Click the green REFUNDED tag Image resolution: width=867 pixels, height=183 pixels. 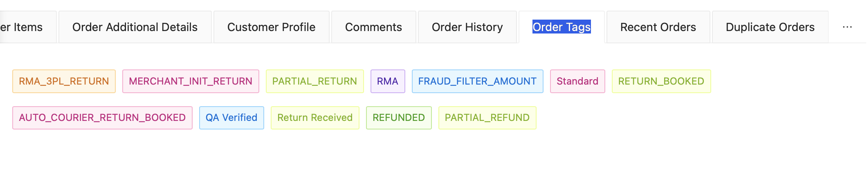point(399,118)
